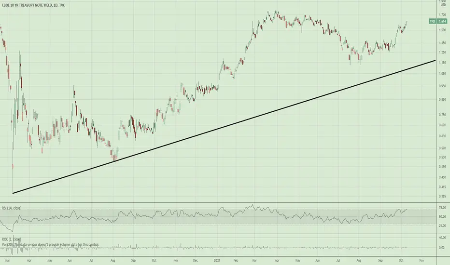450x265 pixels.
Task: Click the RSI 50.00 scale label
Action: point(442,217)
